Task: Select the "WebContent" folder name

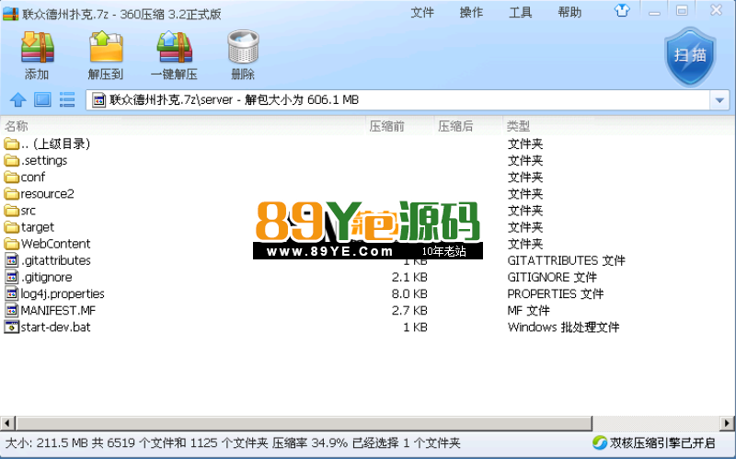Action: point(56,244)
